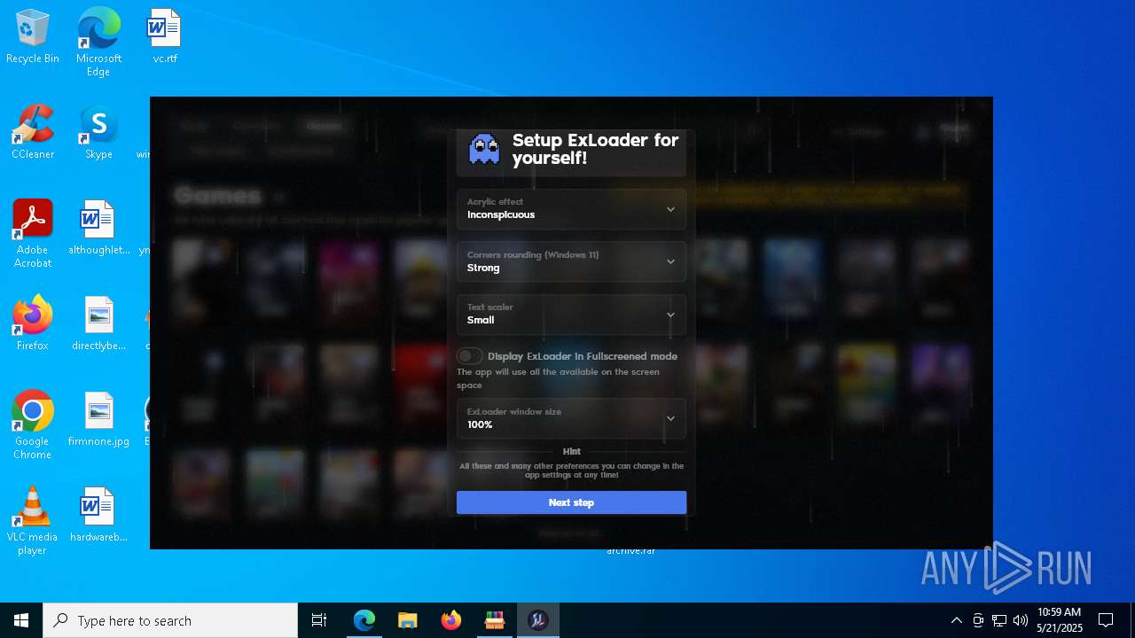
Task: Click the ExLoader ghost mascot icon
Action: [x=484, y=149]
